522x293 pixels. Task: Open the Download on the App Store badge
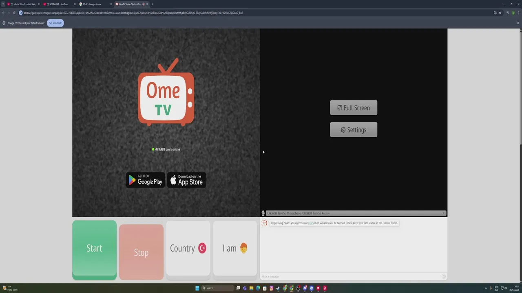pyautogui.click(x=186, y=180)
